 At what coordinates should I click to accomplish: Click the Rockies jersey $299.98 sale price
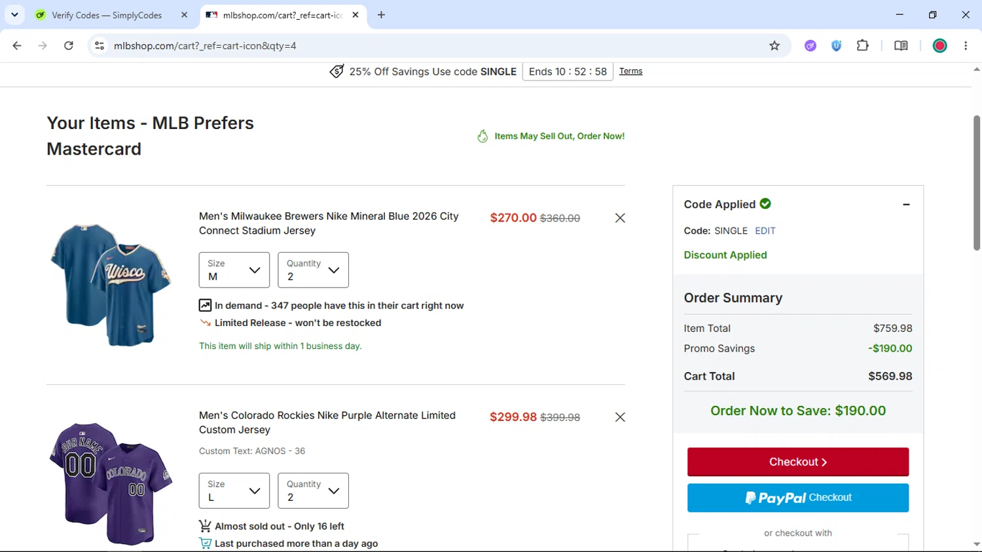513,416
